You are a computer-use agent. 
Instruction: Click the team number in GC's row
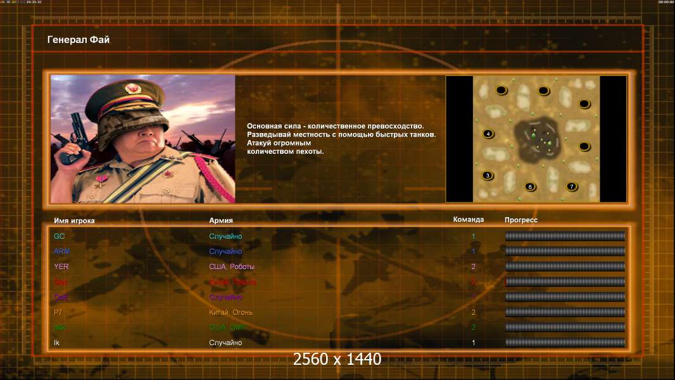(473, 236)
